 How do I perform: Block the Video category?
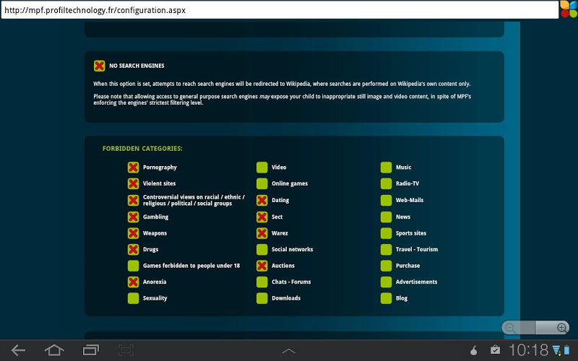(x=262, y=168)
